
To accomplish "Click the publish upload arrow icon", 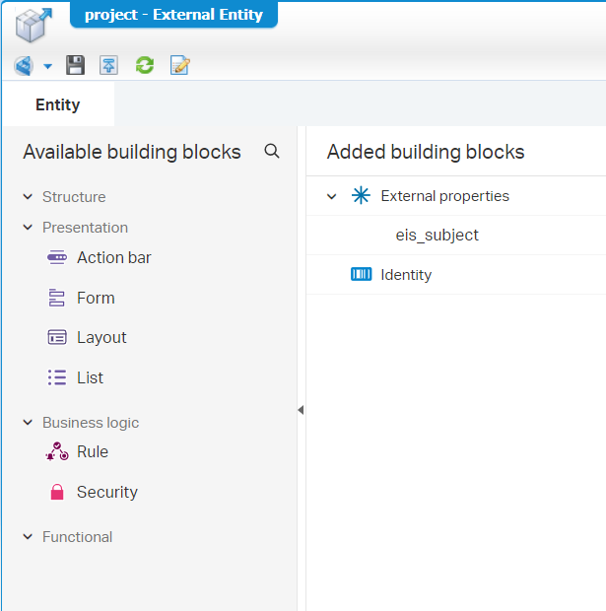I will click(108, 66).
